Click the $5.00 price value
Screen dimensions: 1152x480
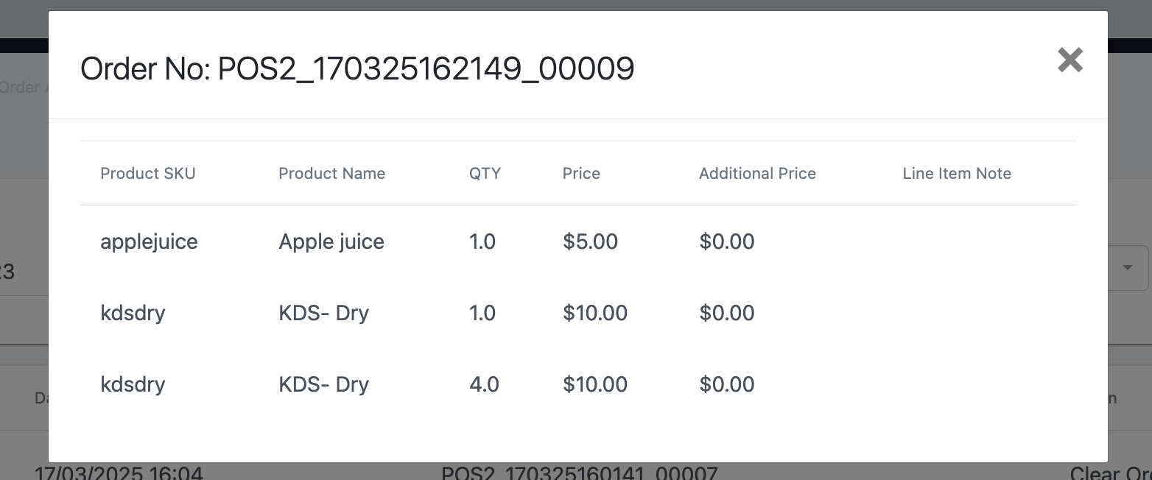(590, 241)
